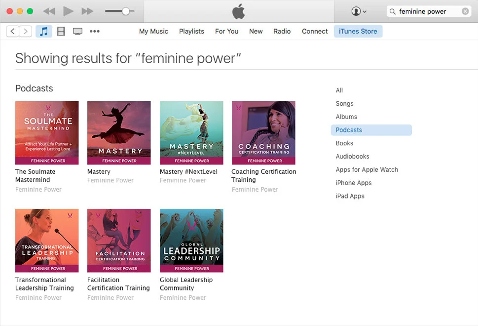Click Feminine Power author under Mastery #NextLevel
The height and width of the screenshot is (326, 478).
point(183,180)
